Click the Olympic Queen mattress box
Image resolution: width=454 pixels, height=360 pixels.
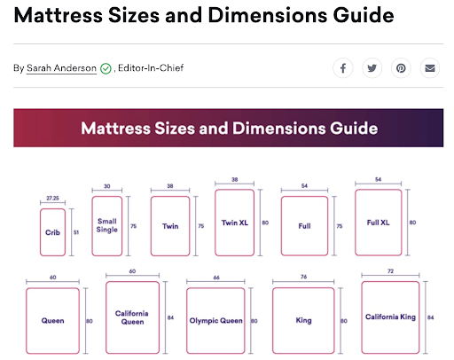click(x=215, y=321)
